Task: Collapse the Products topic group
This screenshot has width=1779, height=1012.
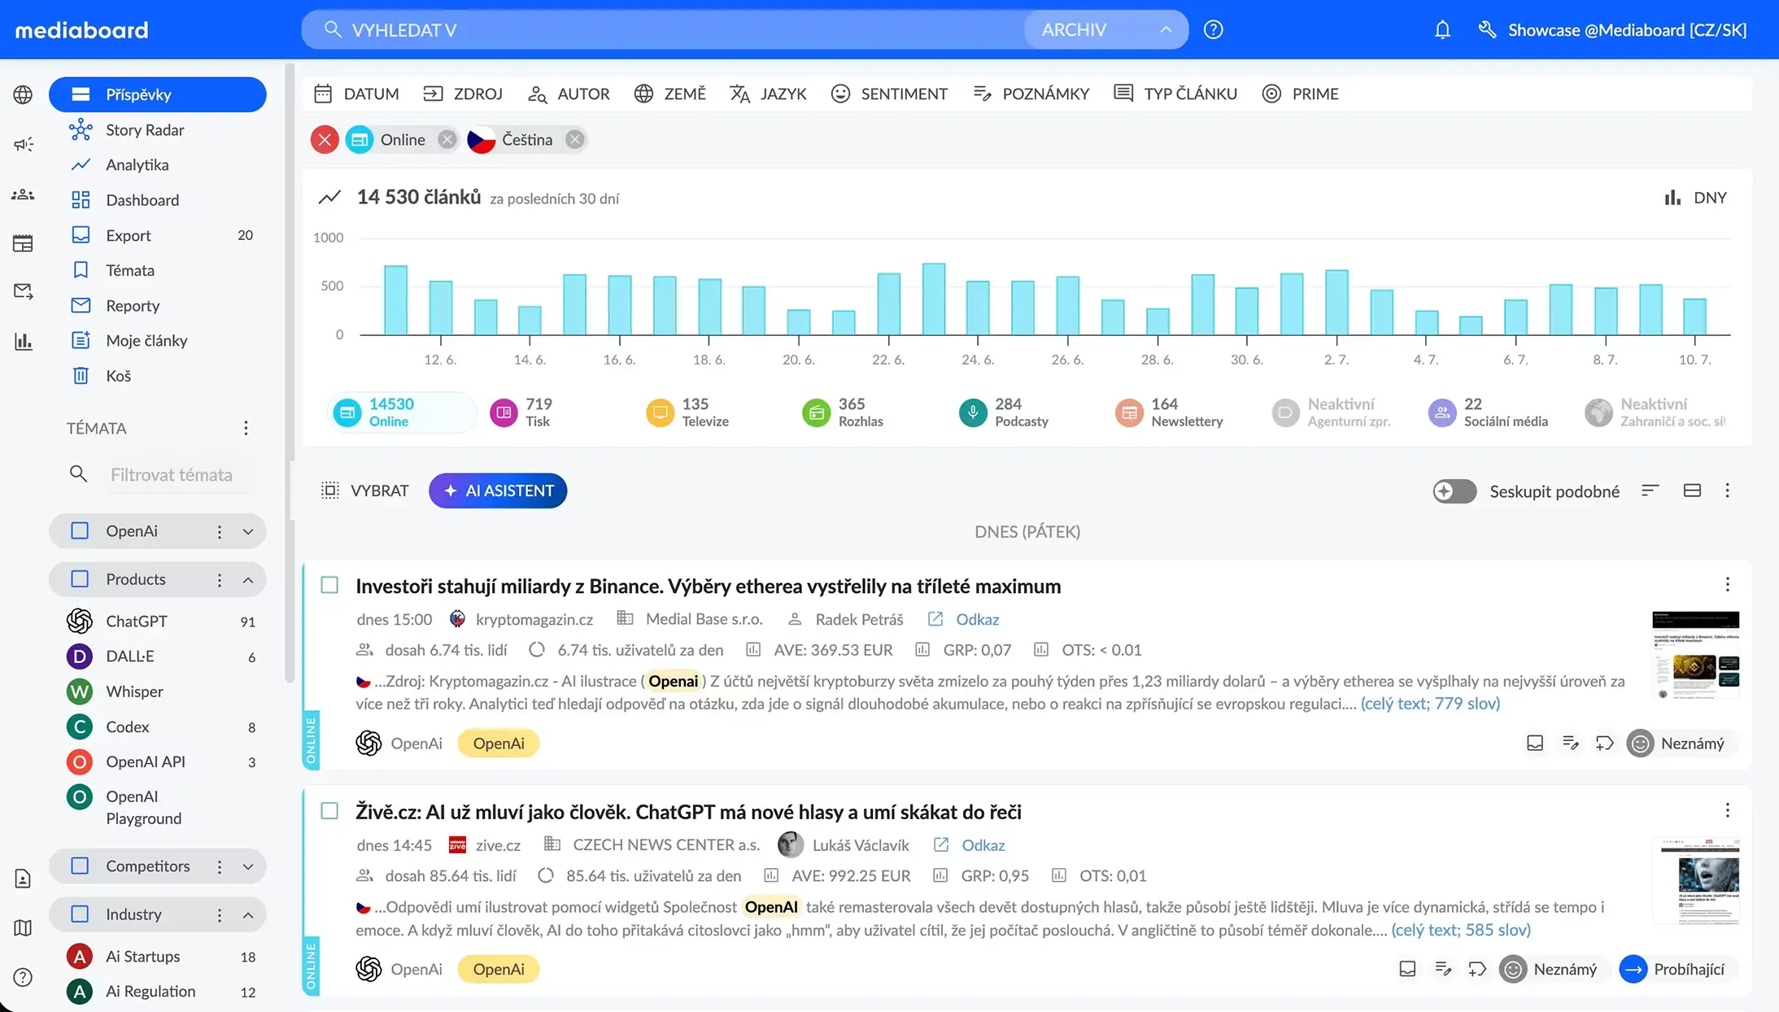Action: click(248, 579)
